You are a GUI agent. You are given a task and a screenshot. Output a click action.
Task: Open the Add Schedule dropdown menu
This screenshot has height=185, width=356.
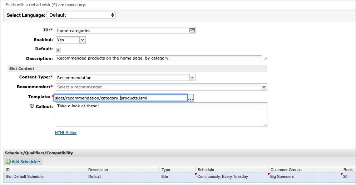[23, 162]
